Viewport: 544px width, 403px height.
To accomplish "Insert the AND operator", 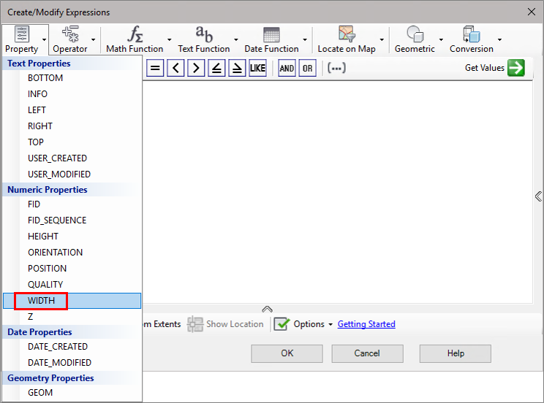I will 287,68.
